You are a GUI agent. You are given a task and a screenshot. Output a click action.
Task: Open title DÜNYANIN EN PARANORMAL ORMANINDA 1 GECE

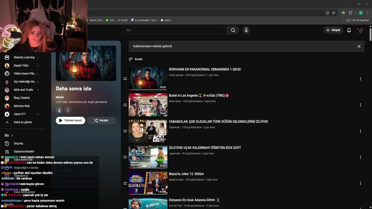point(205,69)
